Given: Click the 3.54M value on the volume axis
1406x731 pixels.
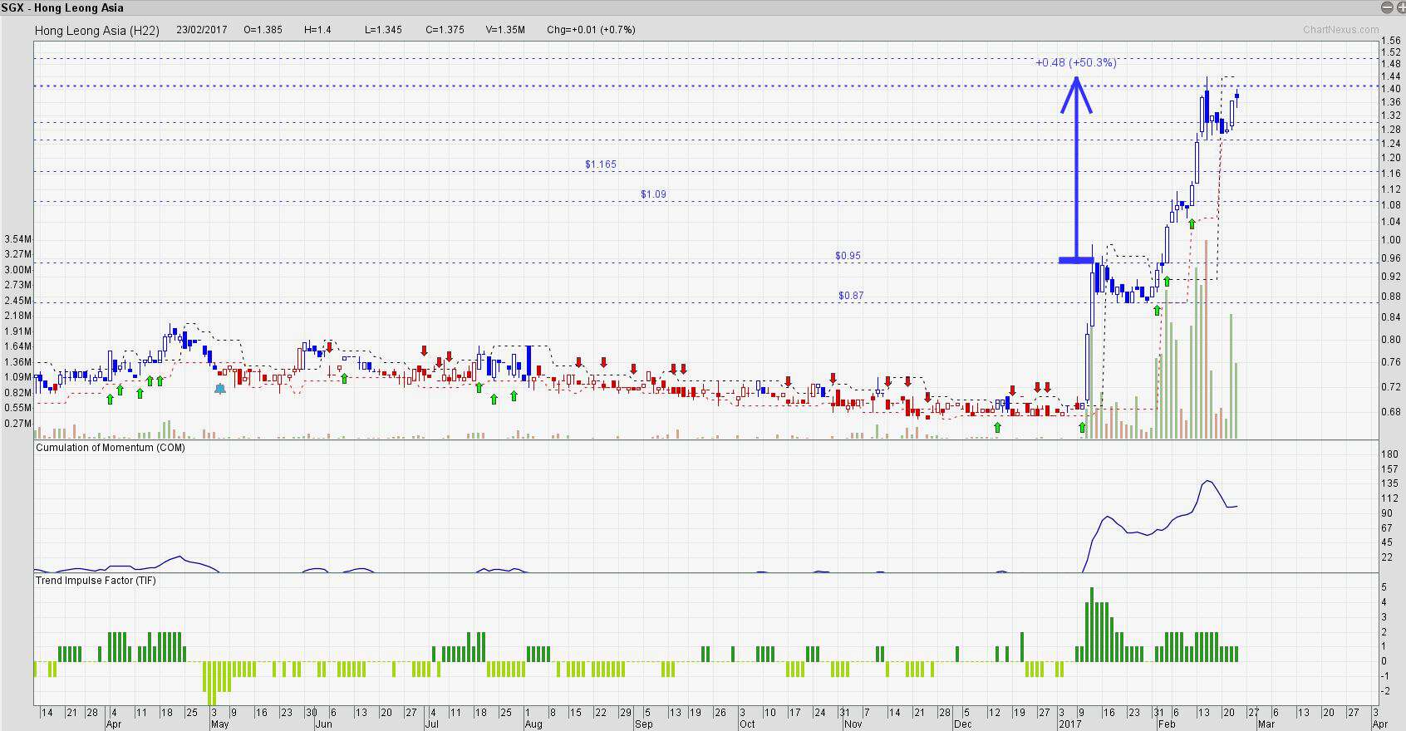Looking at the screenshot, I should coord(17,239).
